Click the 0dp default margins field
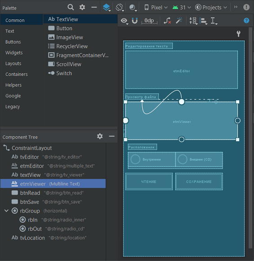254x261 pixels. (x=149, y=21)
